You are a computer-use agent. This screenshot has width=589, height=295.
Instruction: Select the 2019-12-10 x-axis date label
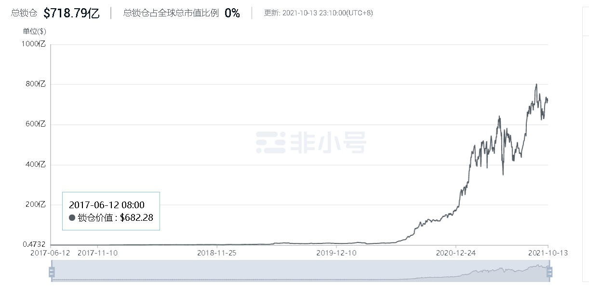[336, 253]
